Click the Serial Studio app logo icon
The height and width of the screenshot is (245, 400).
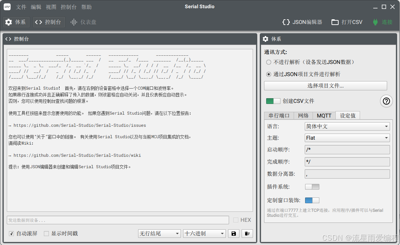(x=7, y=7)
